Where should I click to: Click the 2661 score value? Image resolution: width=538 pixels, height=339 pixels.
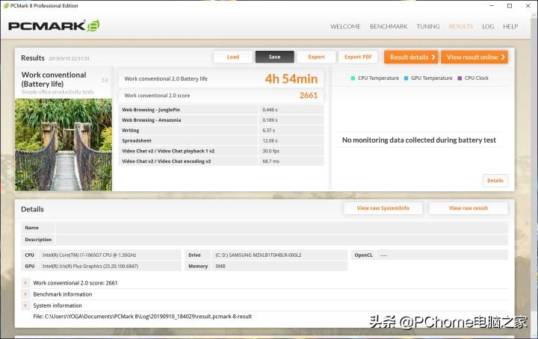tap(308, 96)
